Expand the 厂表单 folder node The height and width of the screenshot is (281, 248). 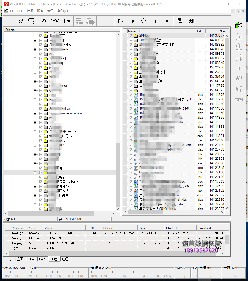[x=35, y=195]
